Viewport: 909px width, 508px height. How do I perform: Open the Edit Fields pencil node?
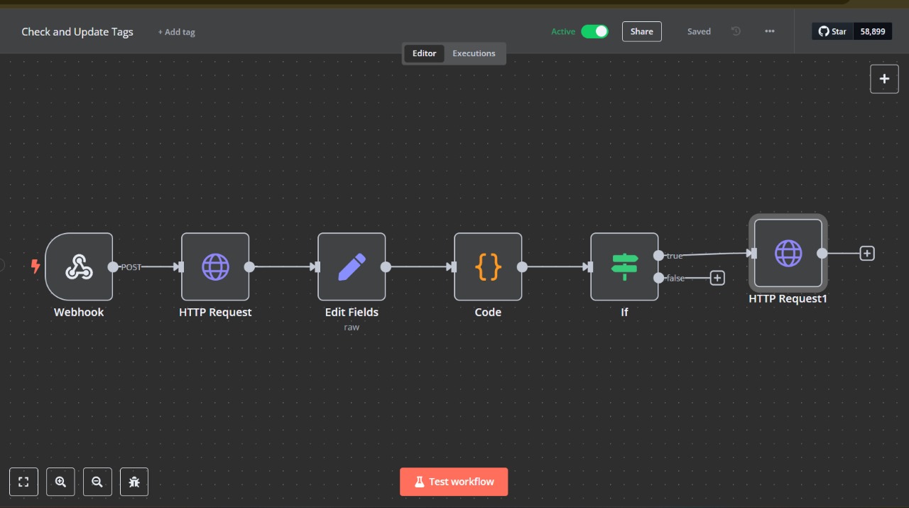[x=352, y=266]
